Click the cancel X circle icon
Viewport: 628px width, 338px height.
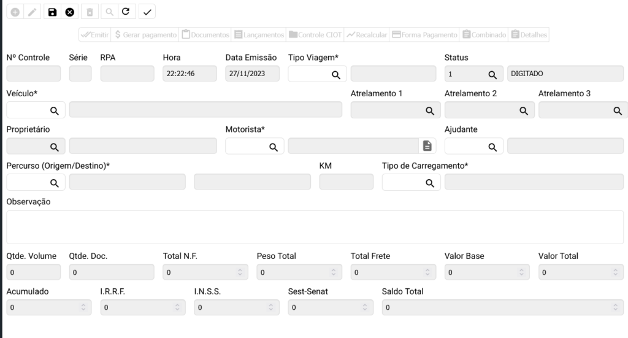70,12
